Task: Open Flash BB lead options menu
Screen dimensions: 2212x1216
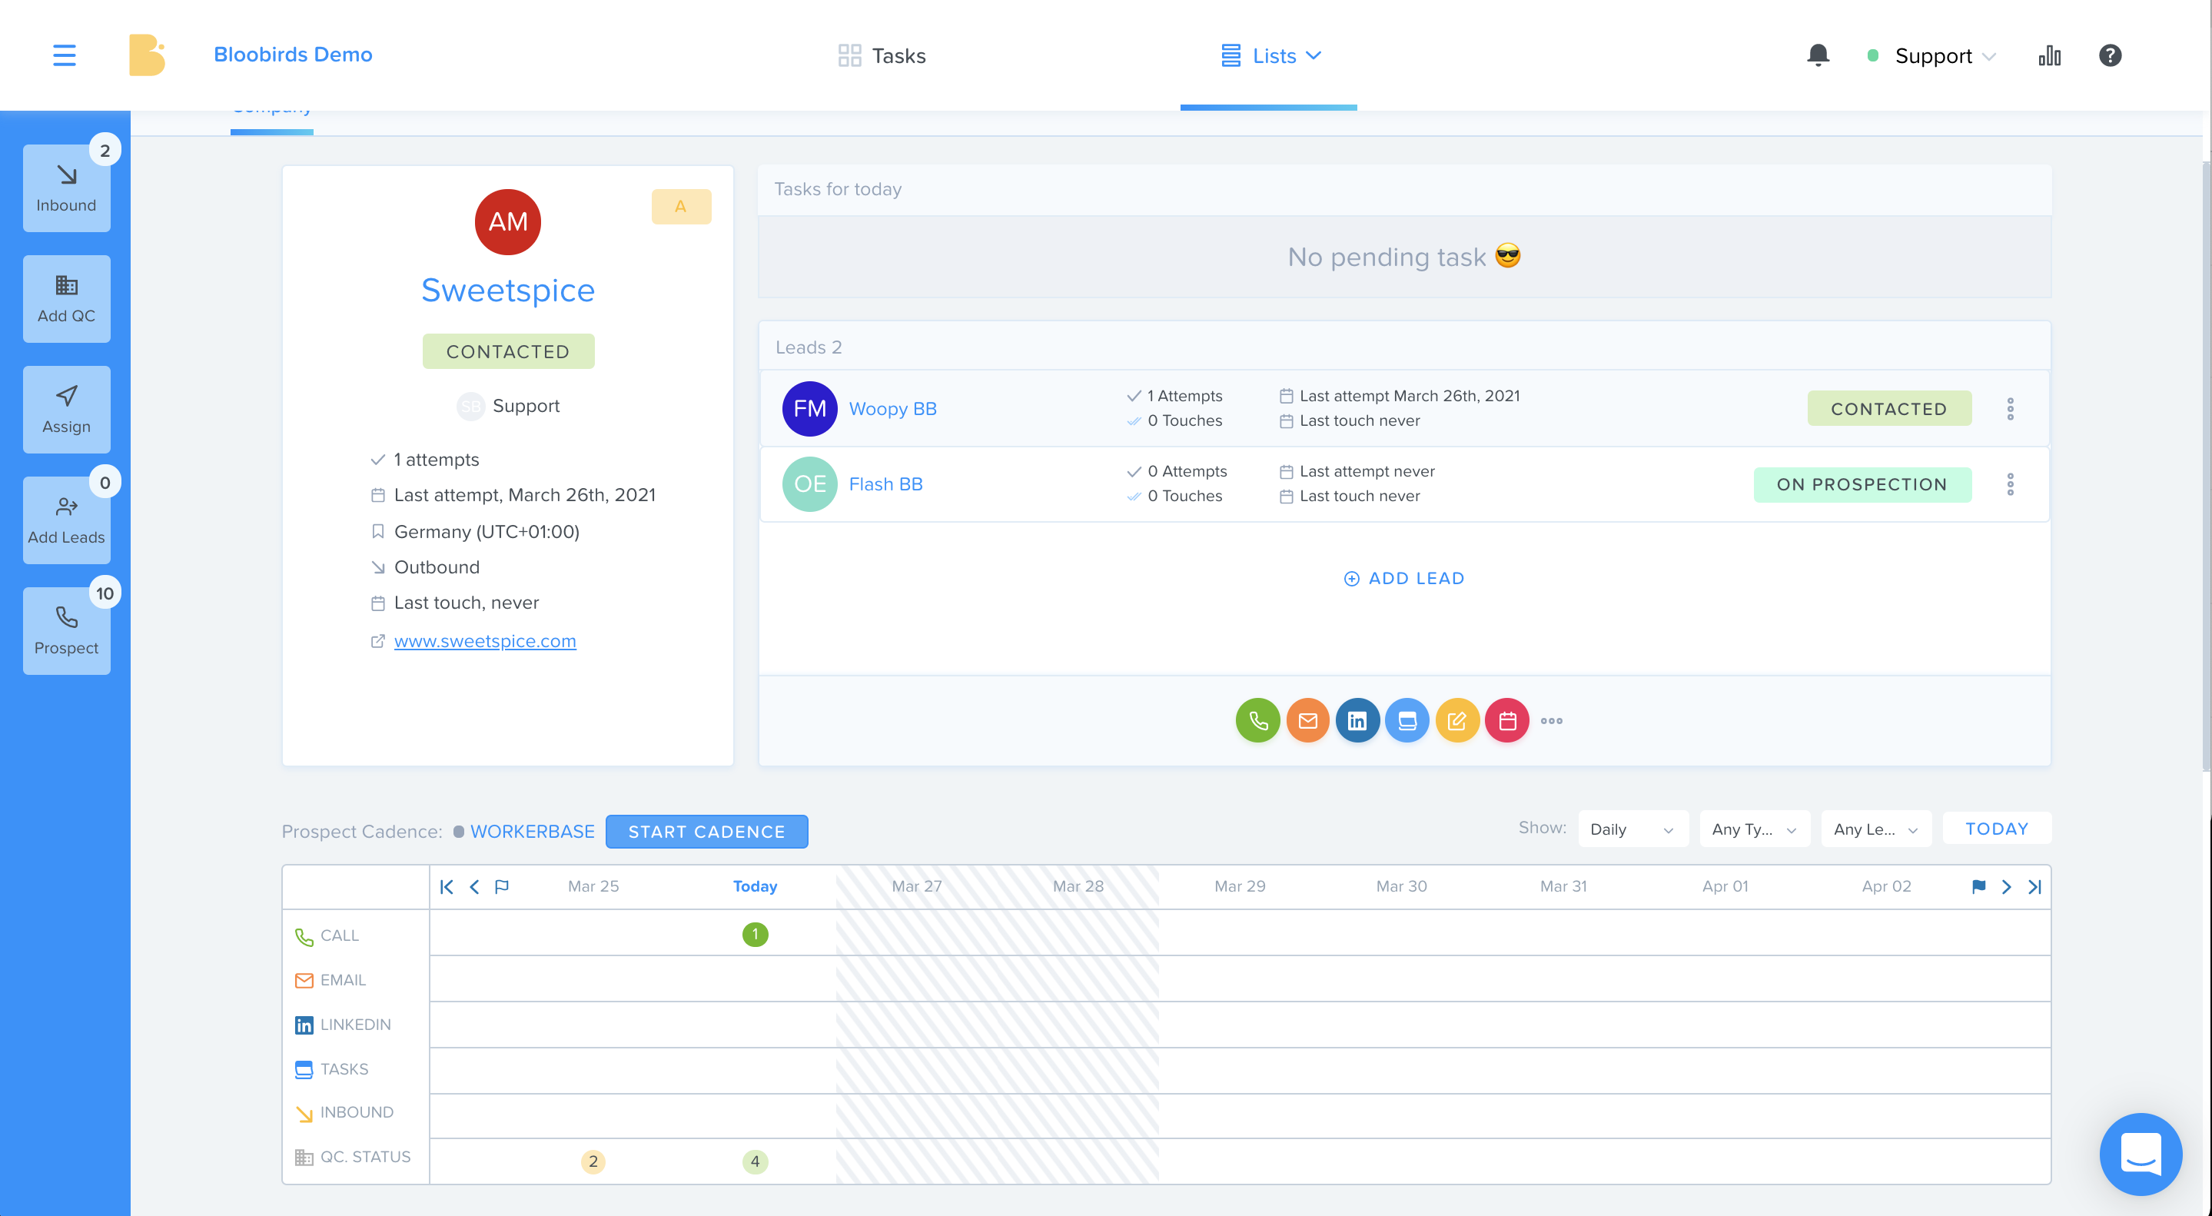Action: (2010, 484)
